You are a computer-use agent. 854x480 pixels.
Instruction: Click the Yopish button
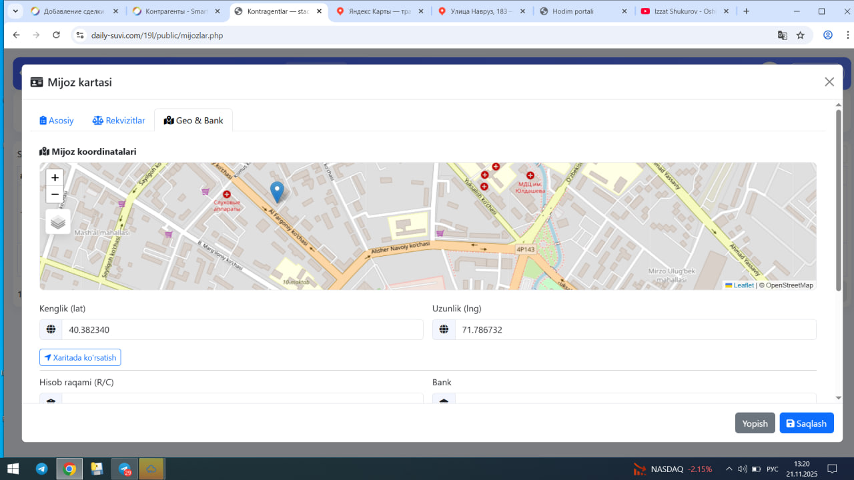(x=755, y=423)
